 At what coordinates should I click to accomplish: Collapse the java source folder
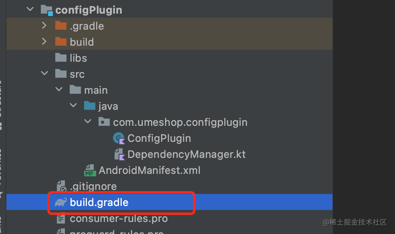click(73, 106)
